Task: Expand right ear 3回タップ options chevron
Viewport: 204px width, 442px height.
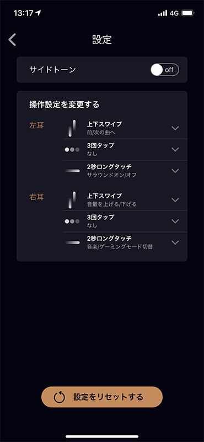Action: (175, 222)
